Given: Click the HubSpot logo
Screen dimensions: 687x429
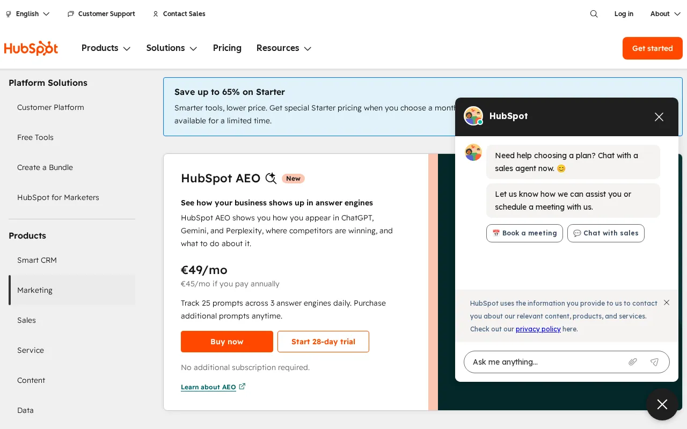Looking at the screenshot, I should pyautogui.click(x=31, y=48).
